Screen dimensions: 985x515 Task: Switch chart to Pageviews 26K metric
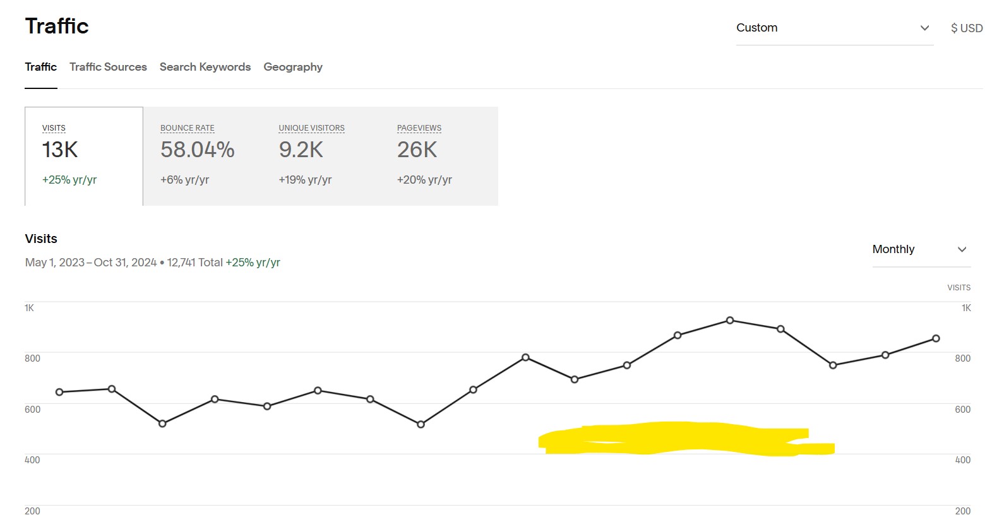[439, 156]
